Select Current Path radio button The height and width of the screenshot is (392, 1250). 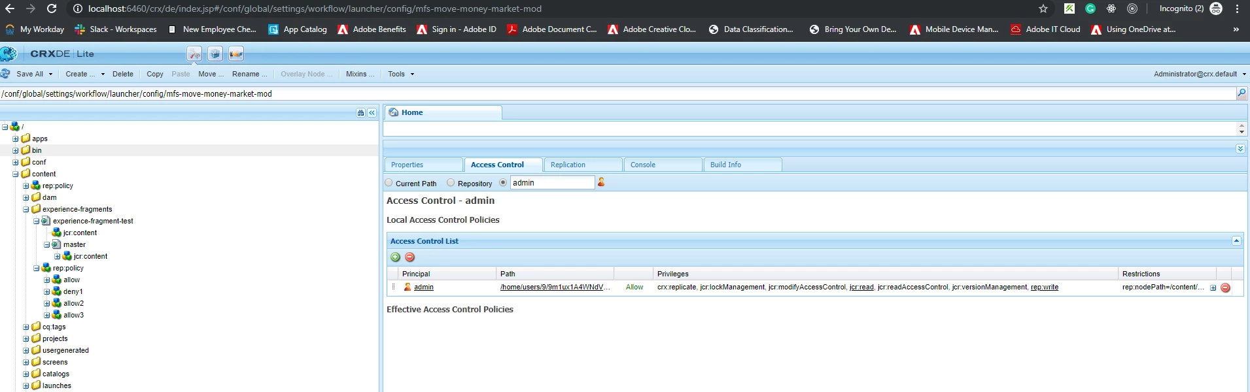click(389, 183)
